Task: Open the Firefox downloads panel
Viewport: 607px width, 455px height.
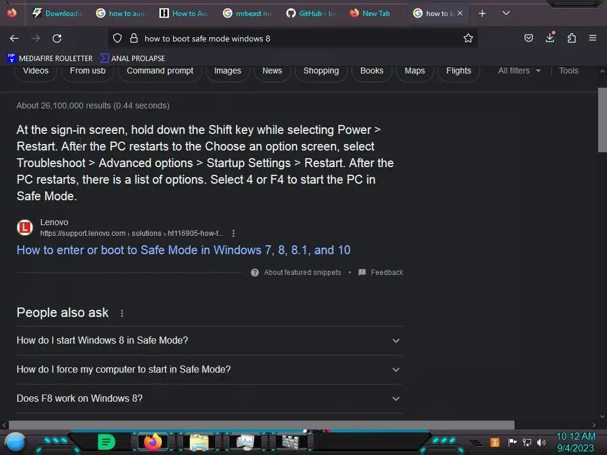Action: [x=550, y=37]
